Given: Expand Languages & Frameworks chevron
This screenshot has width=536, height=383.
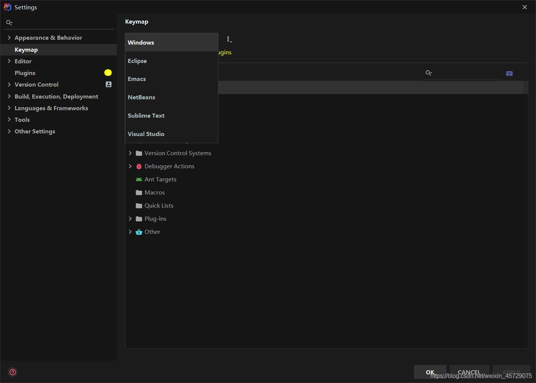Looking at the screenshot, I should [x=9, y=108].
